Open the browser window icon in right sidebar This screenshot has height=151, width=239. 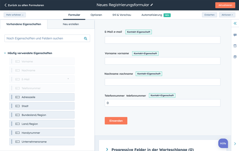coord(235,46)
